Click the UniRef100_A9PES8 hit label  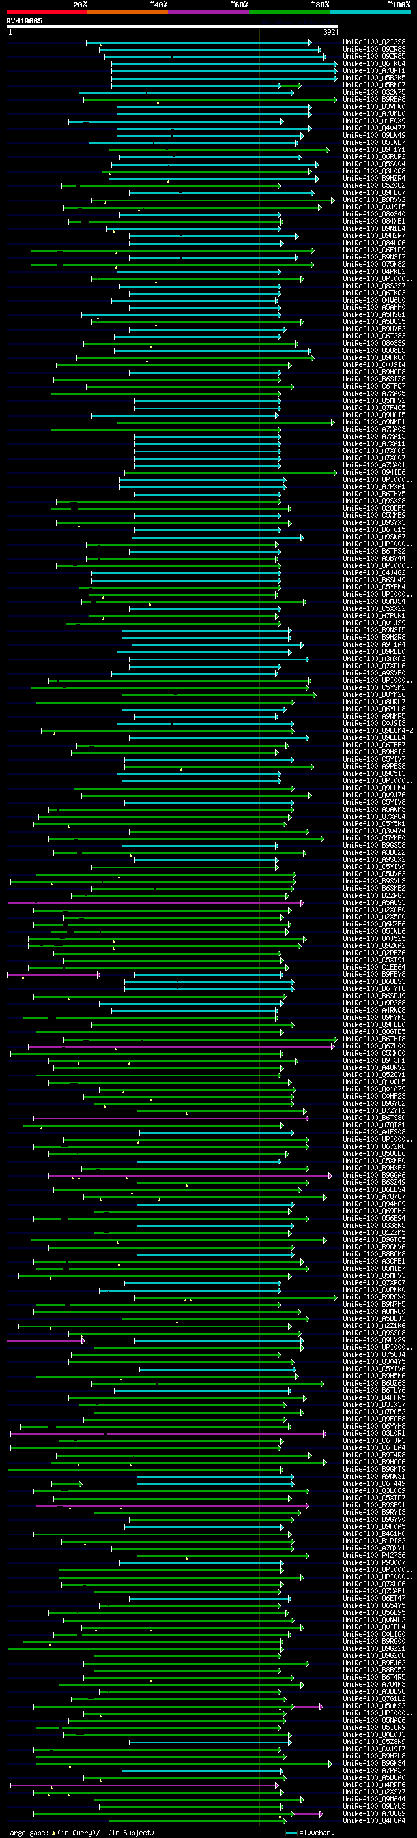374,766
